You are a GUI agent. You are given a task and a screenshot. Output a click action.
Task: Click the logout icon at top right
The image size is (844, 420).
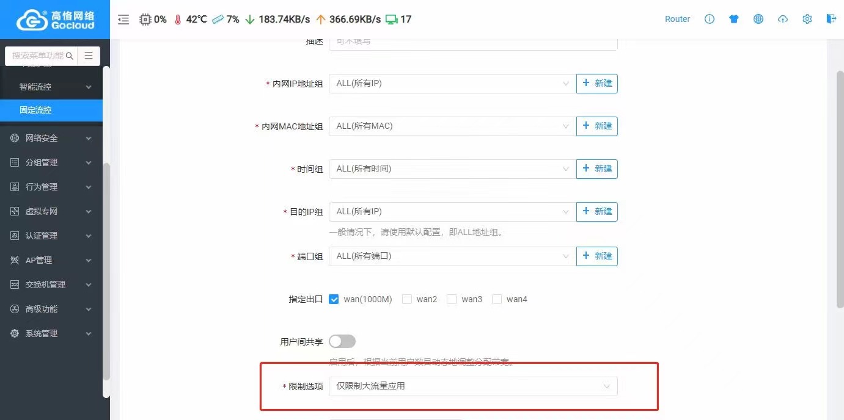(x=831, y=19)
